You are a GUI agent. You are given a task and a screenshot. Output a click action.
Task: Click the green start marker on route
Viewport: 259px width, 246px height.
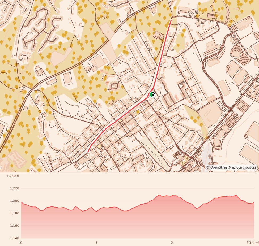tap(152, 94)
